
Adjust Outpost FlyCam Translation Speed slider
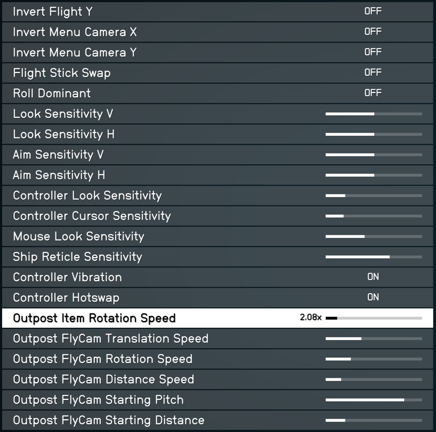[373, 338]
